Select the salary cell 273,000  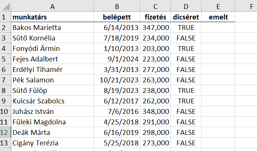pyautogui.click(x=155, y=143)
